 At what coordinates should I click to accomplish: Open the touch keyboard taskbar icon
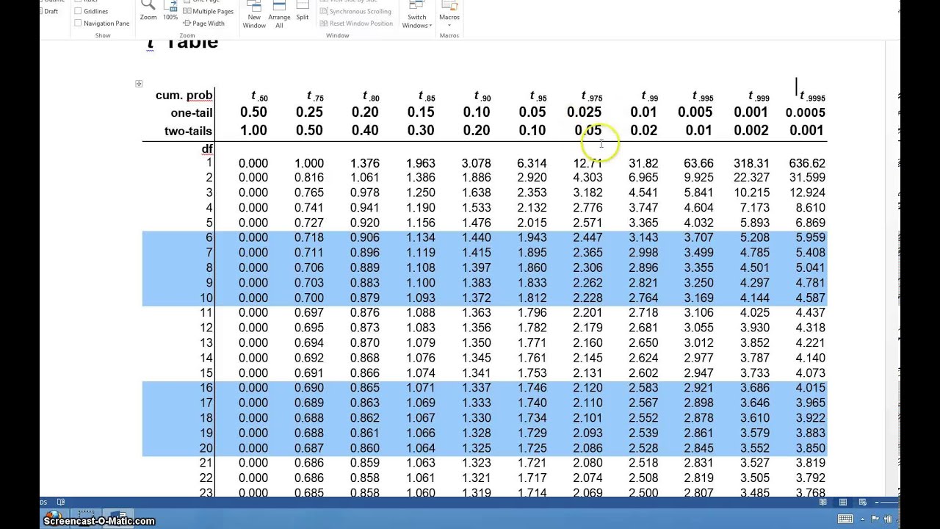[845, 519]
